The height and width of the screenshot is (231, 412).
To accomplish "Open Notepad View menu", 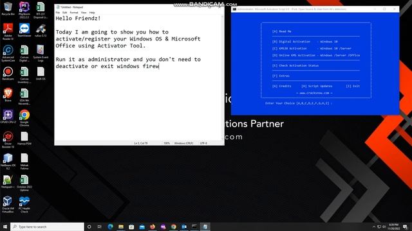I will click(x=84, y=13).
